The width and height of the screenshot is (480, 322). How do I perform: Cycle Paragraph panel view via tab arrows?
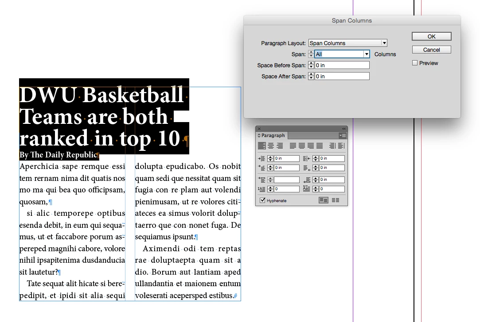click(259, 135)
